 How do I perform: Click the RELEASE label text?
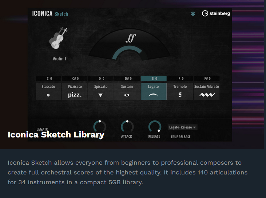[x=154, y=136]
